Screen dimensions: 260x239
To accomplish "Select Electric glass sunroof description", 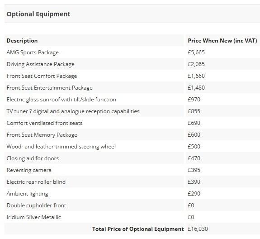I will [x=61, y=100].
